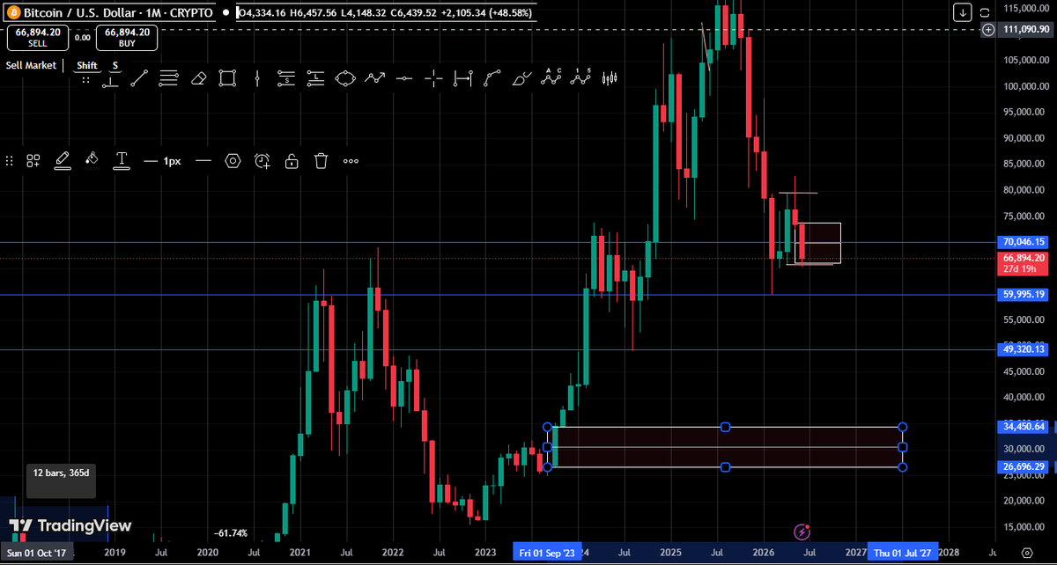This screenshot has width=1057, height=565.
Task: Select the Cross Line tool
Action: (433, 78)
